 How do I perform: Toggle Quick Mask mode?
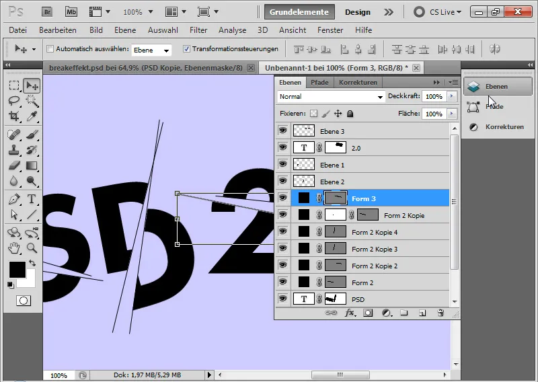24,301
